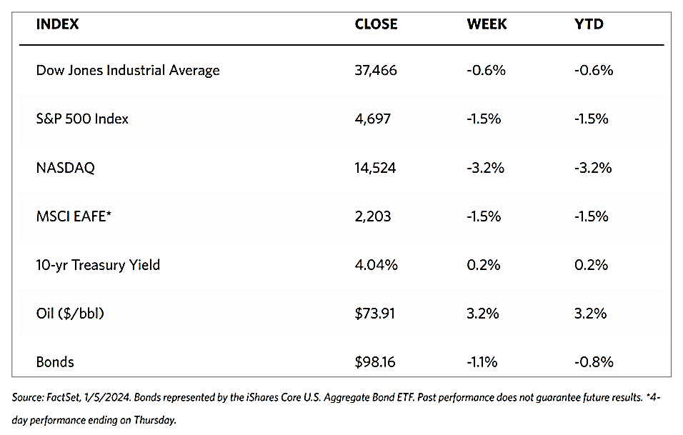This screenshot has width=683, height=435.
Task: Select the S&P 500 Index row label
Action: coord(82,119)
